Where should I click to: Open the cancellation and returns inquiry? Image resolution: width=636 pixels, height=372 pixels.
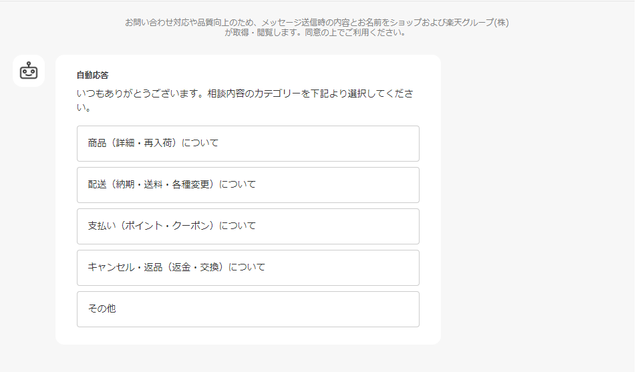tap(248, 267)
